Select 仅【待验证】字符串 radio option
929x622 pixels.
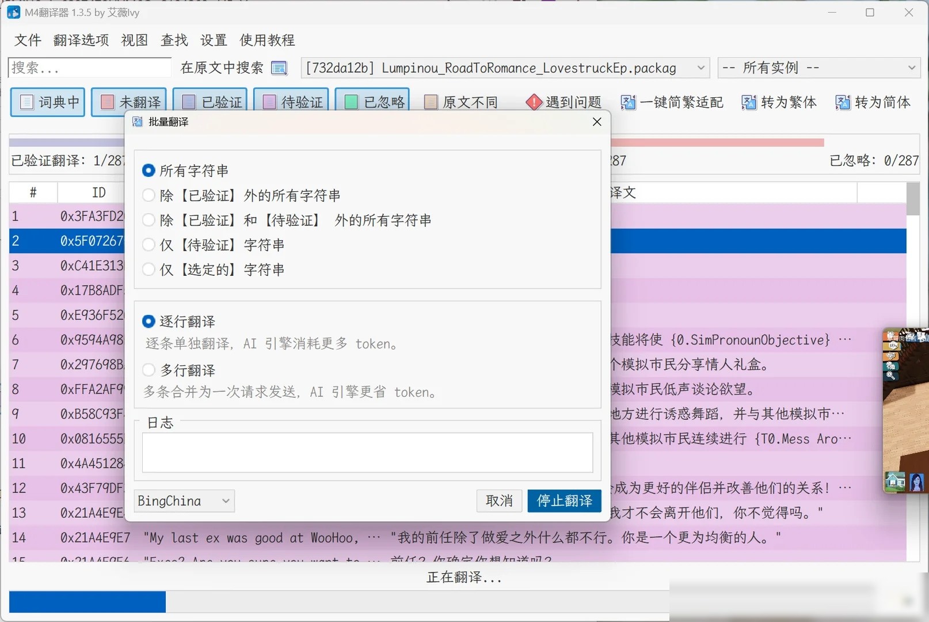coord(149,245)
